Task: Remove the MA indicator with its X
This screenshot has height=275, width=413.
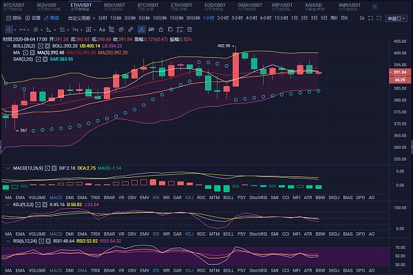Action: coord(32,52)
